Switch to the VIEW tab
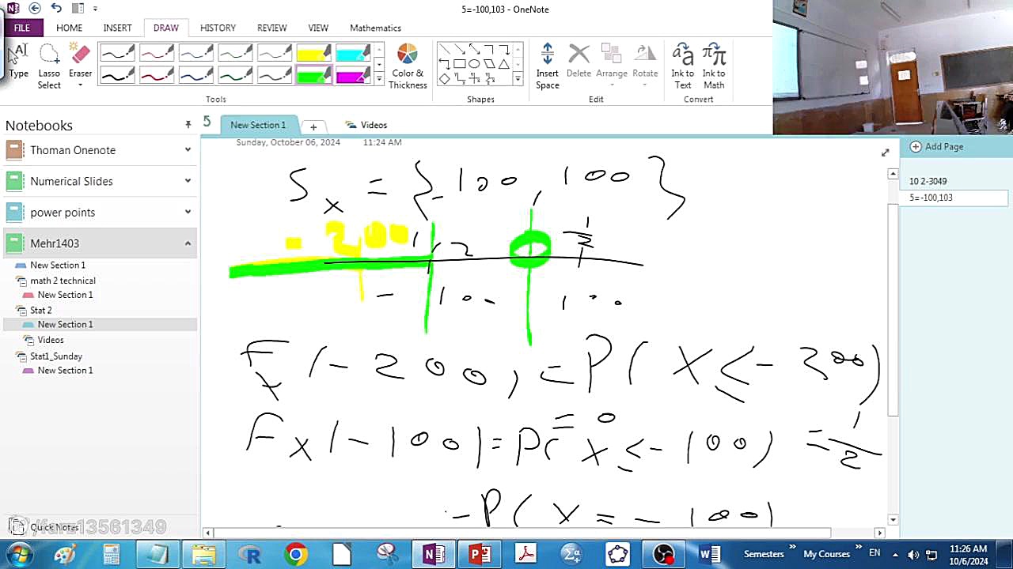Screen dimensions: 1013x569 pyautogui.click(x=318, y=28)
